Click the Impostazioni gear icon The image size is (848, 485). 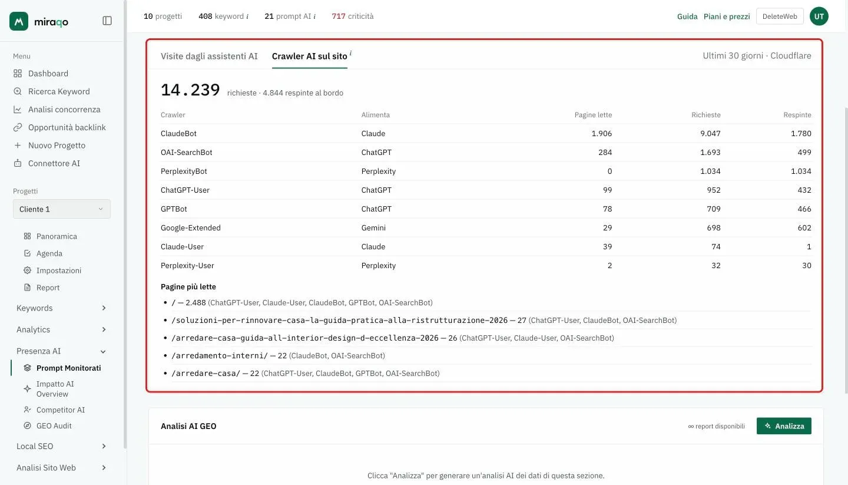coord(27,270)
